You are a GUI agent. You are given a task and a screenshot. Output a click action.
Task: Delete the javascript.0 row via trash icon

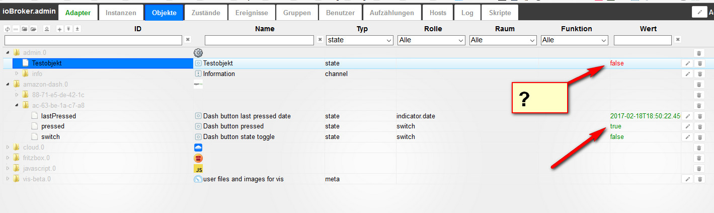pyautogui.click(x=699, y=169)
